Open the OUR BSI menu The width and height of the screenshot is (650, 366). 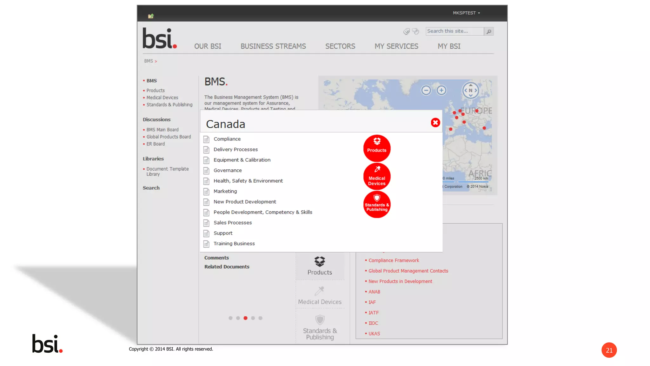208,46
